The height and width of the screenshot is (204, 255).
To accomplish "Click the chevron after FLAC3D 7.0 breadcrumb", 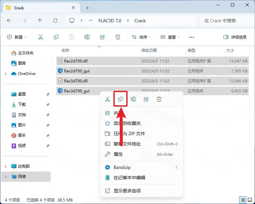I will point(128,21).
